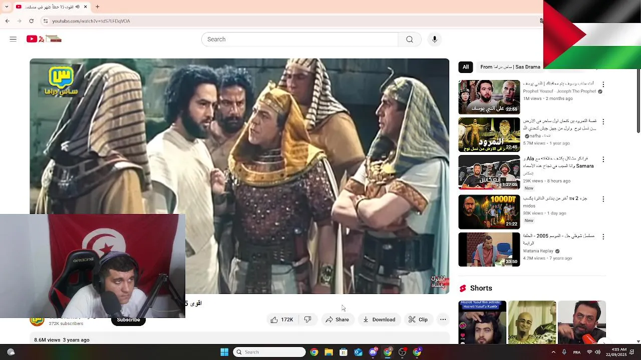641x360 pixels.
Task: Open options menu for midos video
Action: [603, 199]
